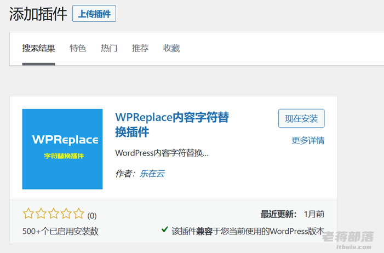Open author link 乐在云

click(152, 174)
